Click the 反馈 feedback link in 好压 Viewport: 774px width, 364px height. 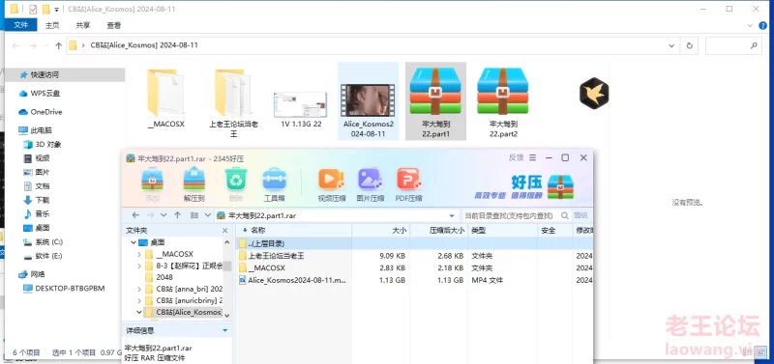click(516, 157)
